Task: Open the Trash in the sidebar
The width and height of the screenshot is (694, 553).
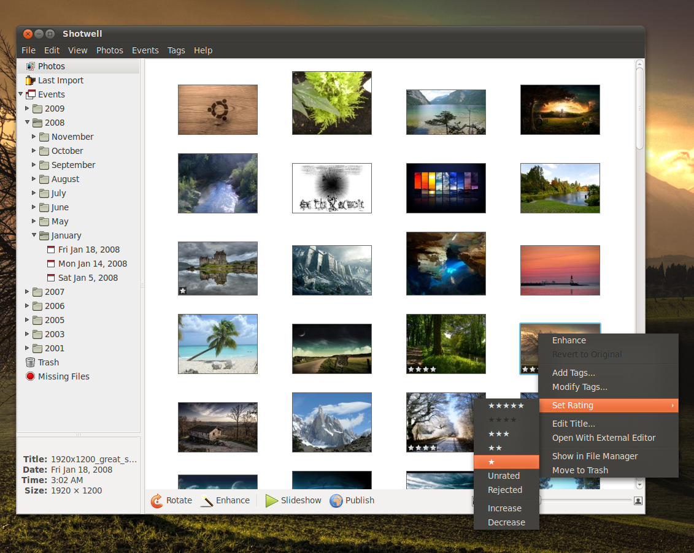Action: click(x=48, y=362)
